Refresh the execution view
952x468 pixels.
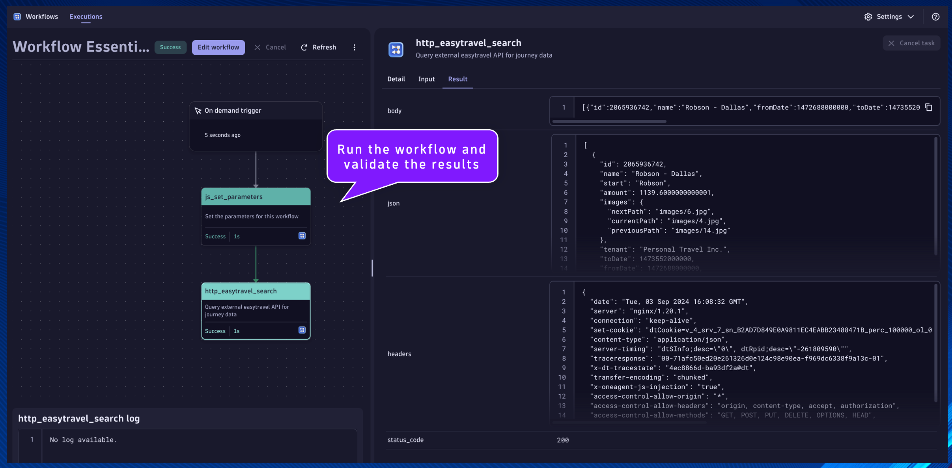(x=319, y=47)
